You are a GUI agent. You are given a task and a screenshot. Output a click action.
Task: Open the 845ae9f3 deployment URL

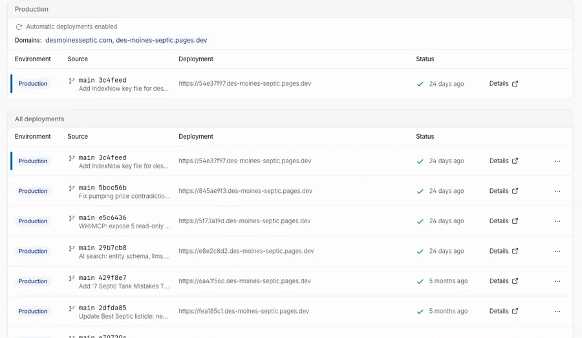[x=245, y=191]
